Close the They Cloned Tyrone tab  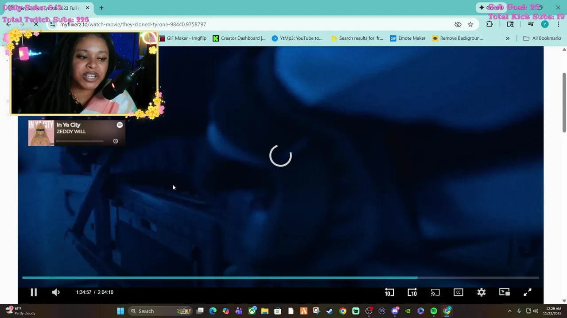(x=87, y=8)
